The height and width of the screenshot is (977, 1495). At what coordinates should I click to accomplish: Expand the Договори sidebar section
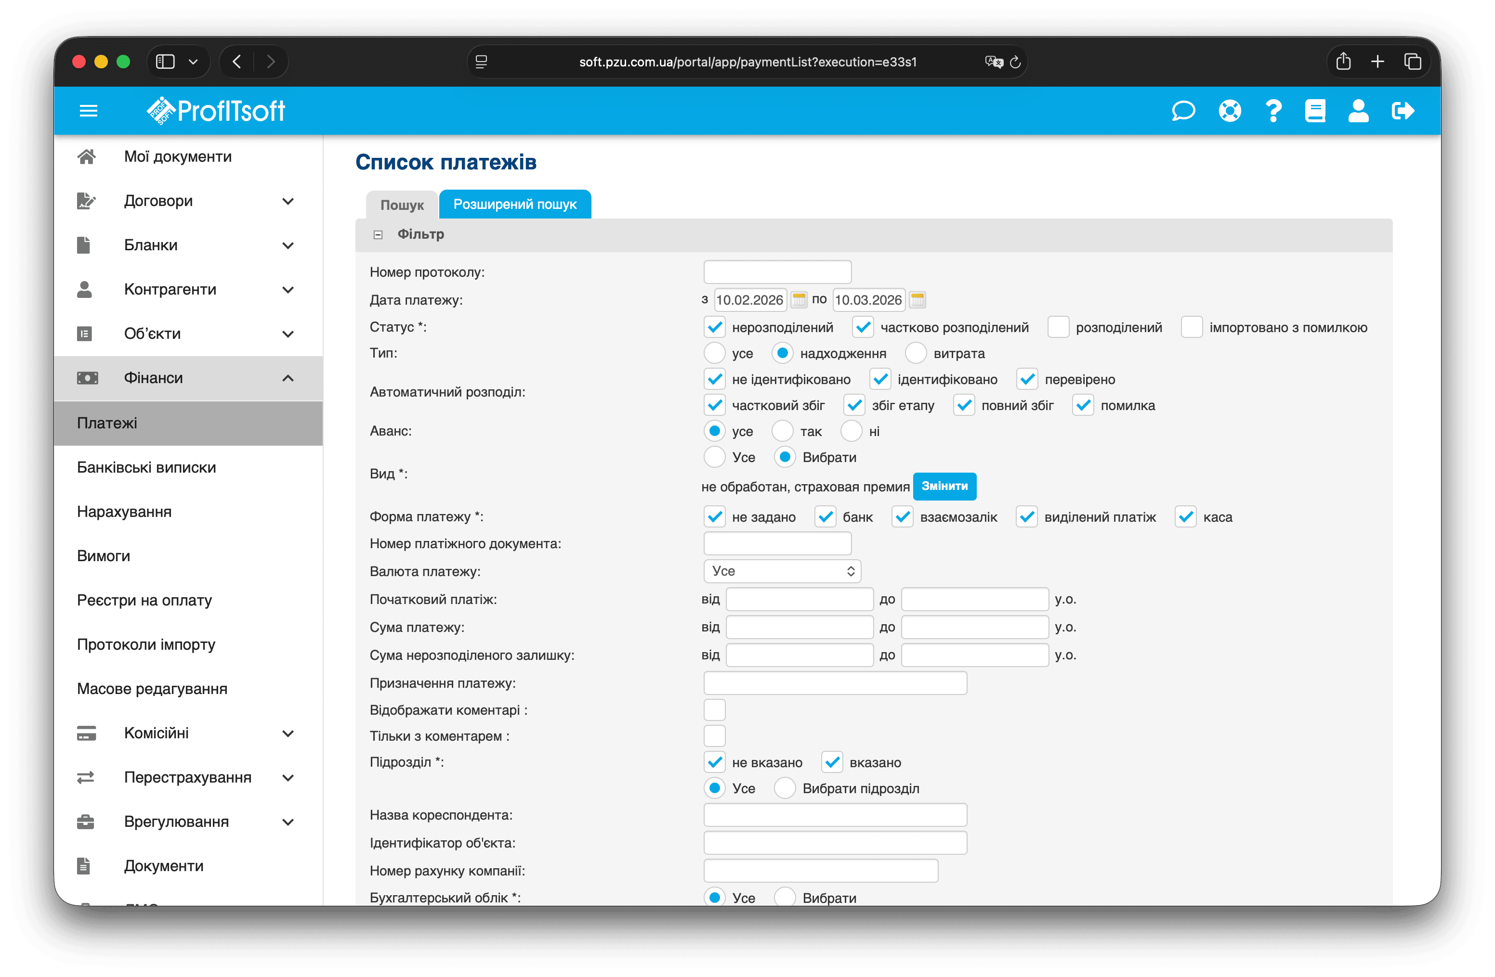click(x=289, y=202)
